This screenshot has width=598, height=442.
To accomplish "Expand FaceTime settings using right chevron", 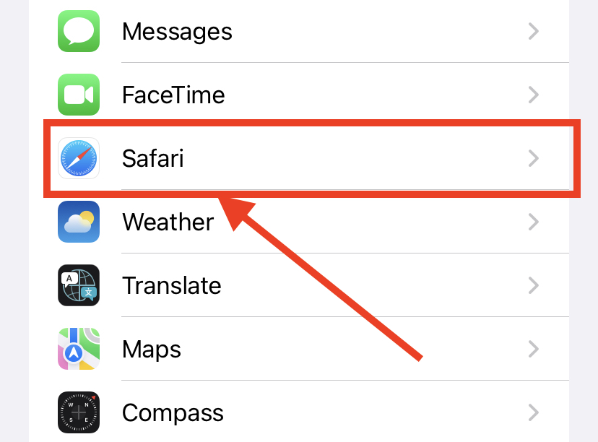I will click(x=534, y=95).
